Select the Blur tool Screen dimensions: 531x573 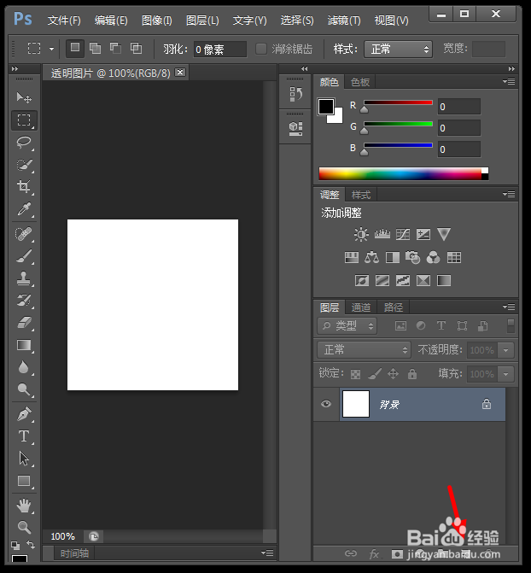24,368
